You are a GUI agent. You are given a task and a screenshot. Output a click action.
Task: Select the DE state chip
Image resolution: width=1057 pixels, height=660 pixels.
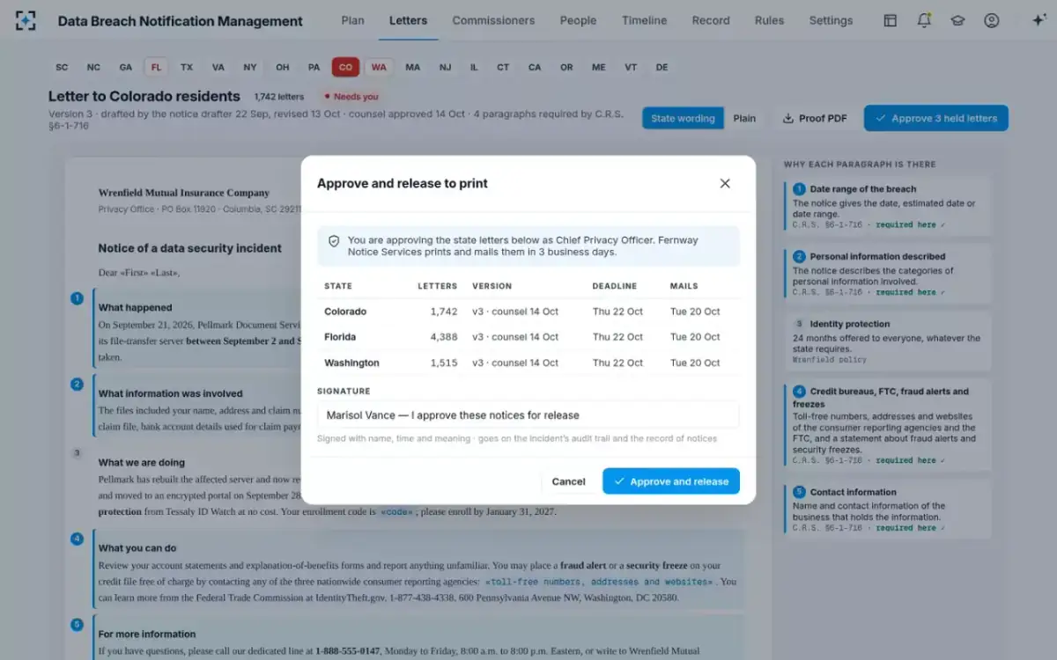pos(662,67)
